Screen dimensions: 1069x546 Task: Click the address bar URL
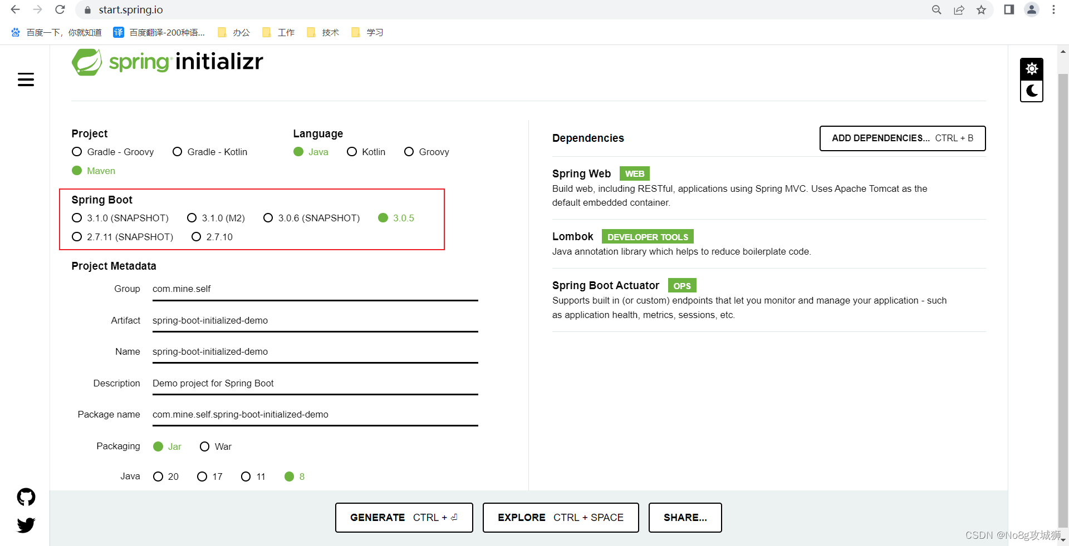click(131, 10)
